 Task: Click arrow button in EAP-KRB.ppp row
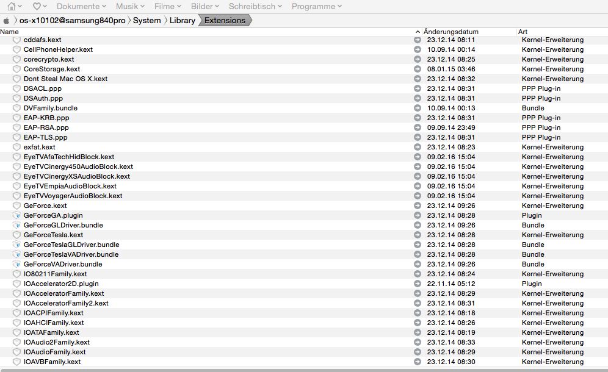pyautogui.click(x=417, y=118)
